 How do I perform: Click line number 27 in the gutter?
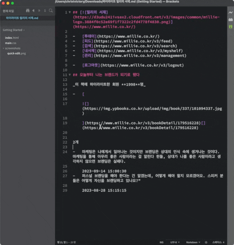click(65, 176)
